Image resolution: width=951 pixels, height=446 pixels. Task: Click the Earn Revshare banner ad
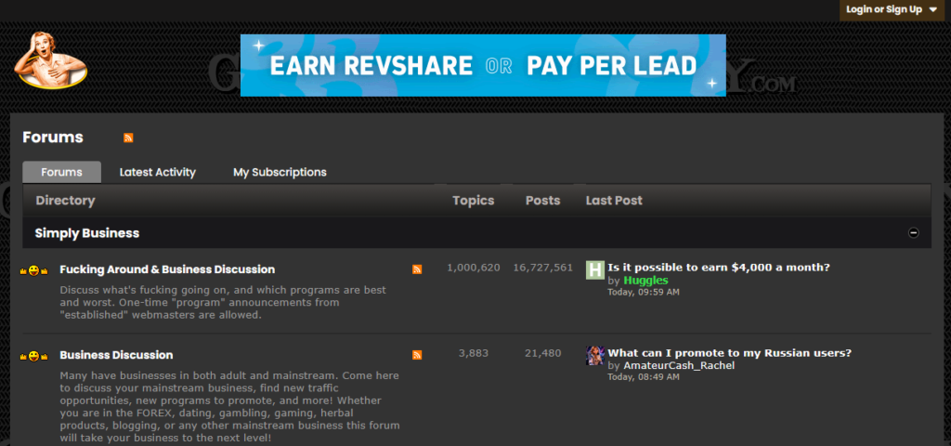click(483, 66)
